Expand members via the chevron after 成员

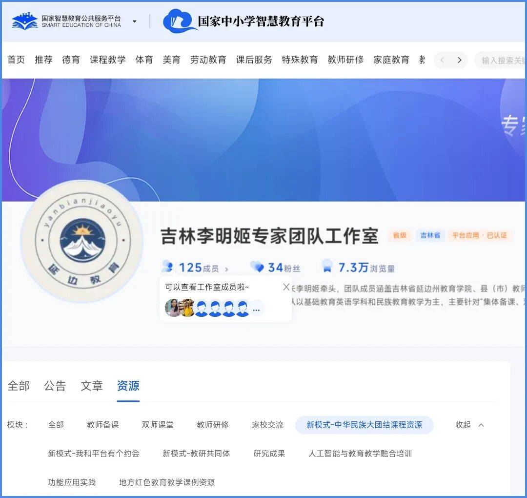[226, 270]
